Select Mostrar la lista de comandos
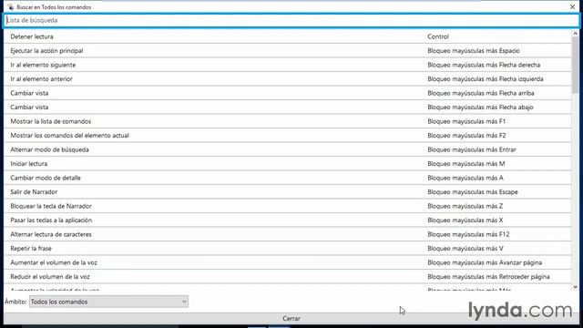 [x=288, y=121]
